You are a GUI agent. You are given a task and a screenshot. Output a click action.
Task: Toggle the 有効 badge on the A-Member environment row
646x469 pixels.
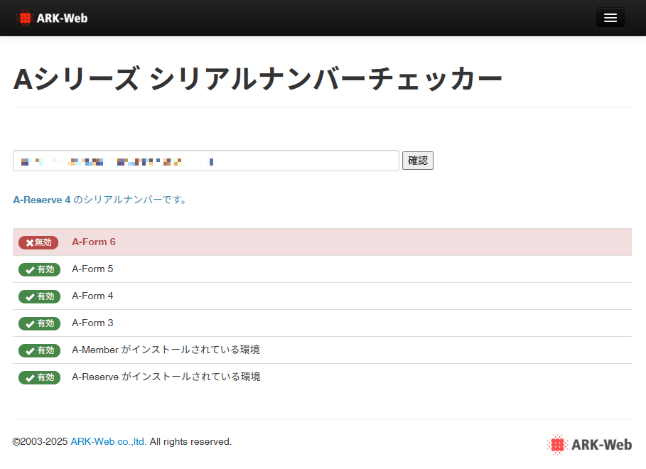(40, 350)
